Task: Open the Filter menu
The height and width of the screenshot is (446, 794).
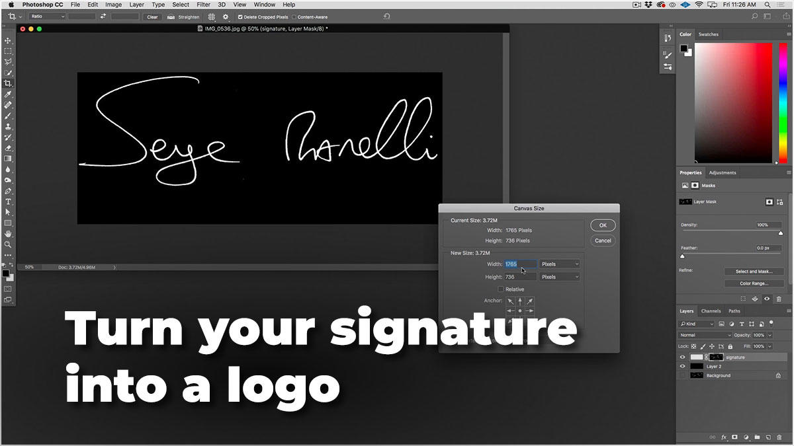Action: [203, 5]
